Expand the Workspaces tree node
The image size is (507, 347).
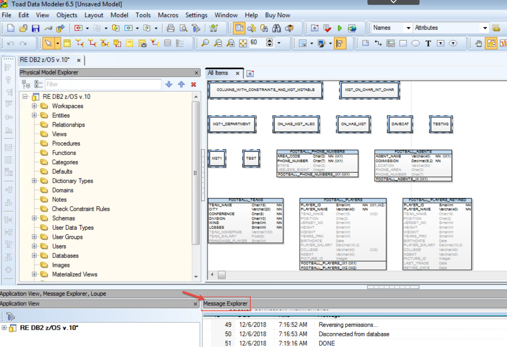[x=34, y=106]
